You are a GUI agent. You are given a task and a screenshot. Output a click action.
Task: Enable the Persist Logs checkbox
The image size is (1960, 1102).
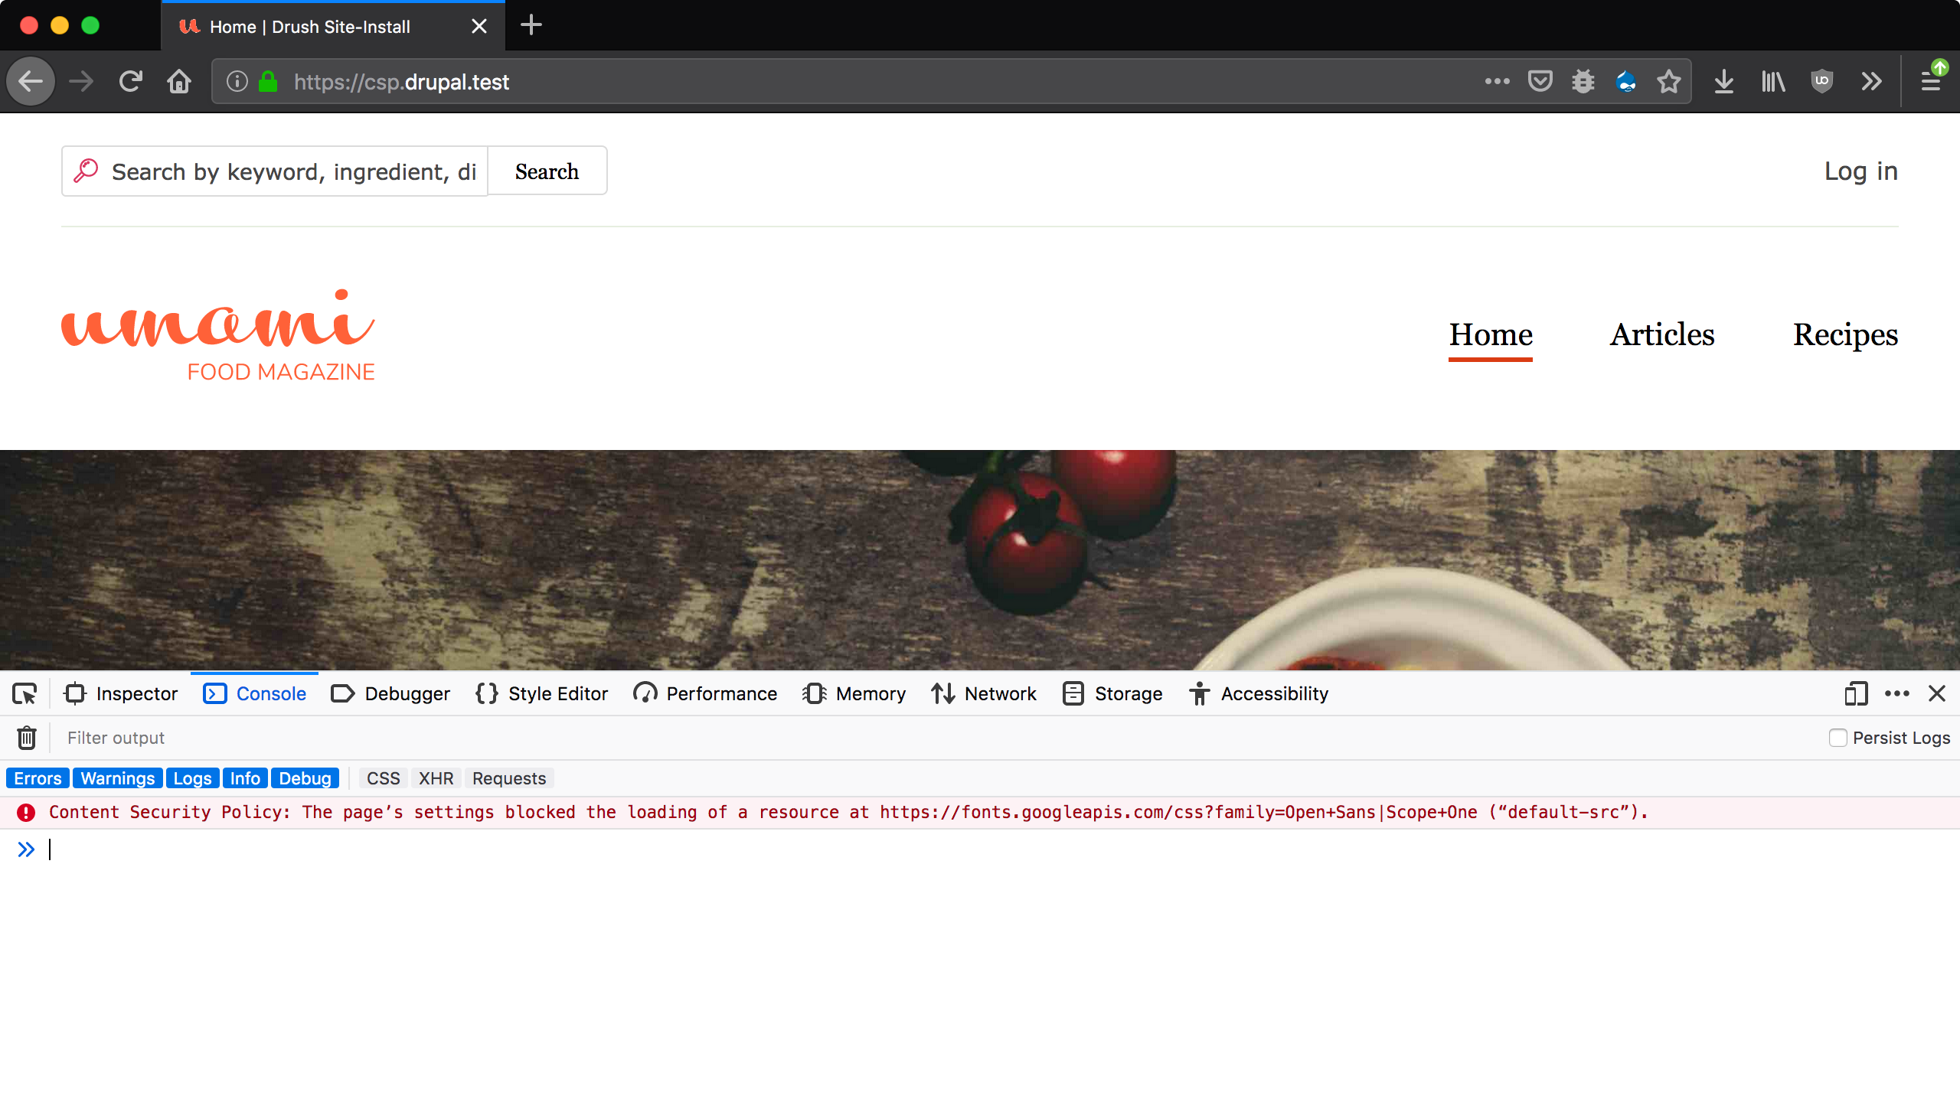[1837, 738]
